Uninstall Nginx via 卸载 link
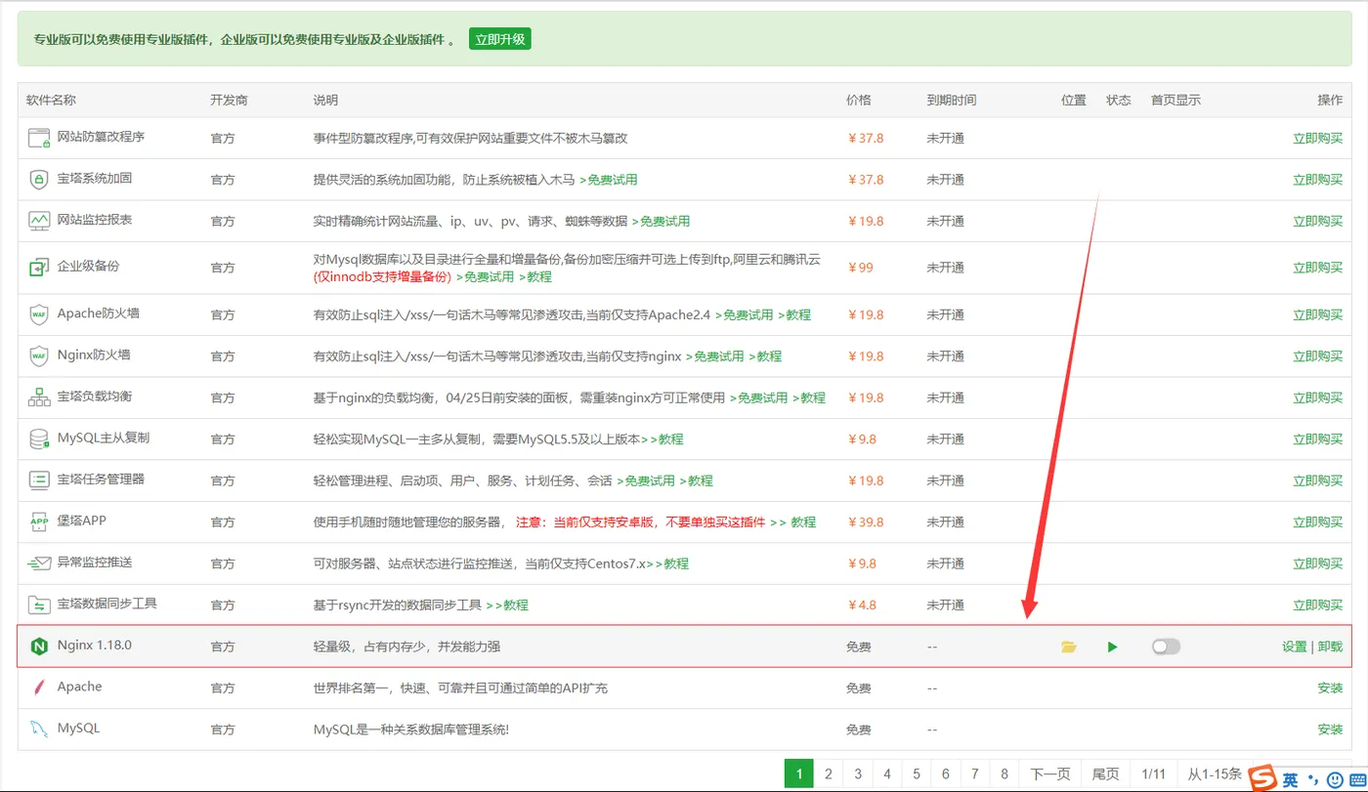Image resolution: width=1368 pixels, height=792 pixels. 1330,646
